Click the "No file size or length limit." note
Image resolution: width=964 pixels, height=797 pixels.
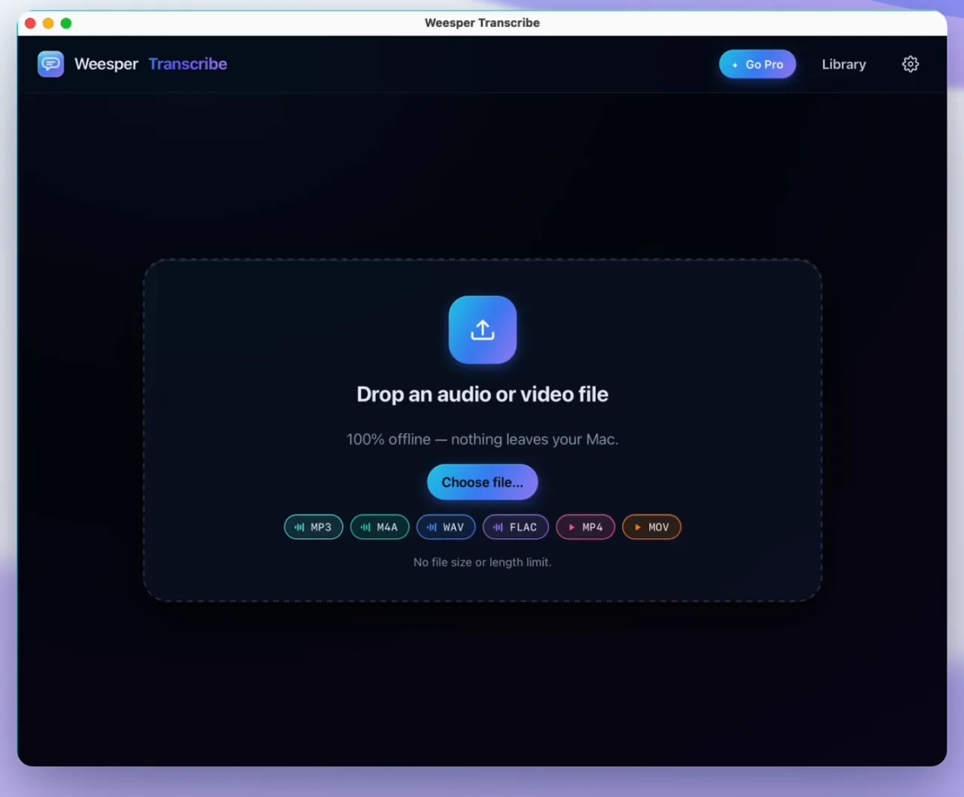[483, 562]
